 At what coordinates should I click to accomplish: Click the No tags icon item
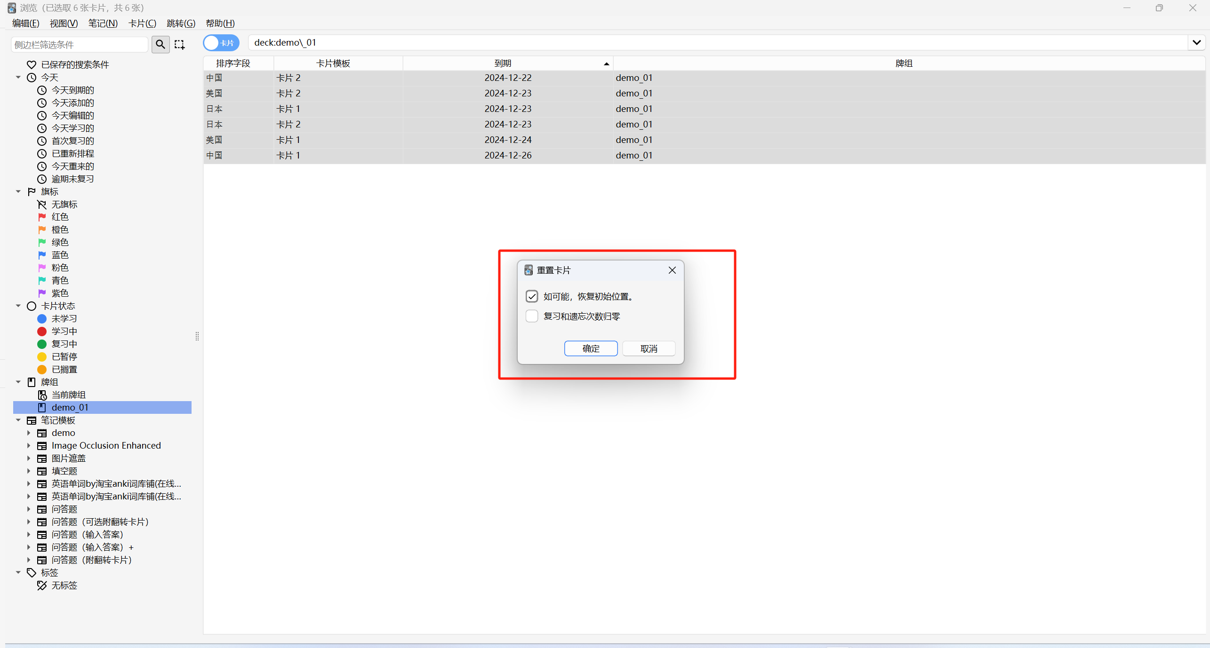pyautogui.click(x=42, y=585)
